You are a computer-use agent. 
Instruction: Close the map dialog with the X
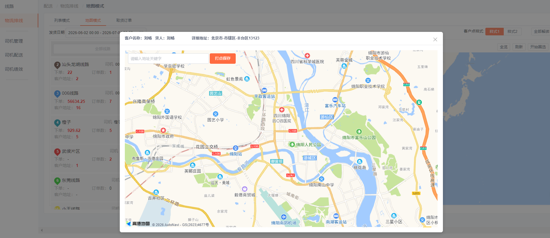(x=435, y=39)
